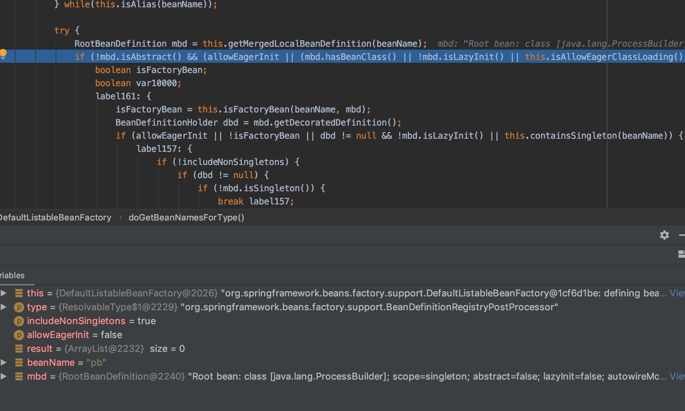
Task: Expand the 'this' variable node
Action: 4,293
